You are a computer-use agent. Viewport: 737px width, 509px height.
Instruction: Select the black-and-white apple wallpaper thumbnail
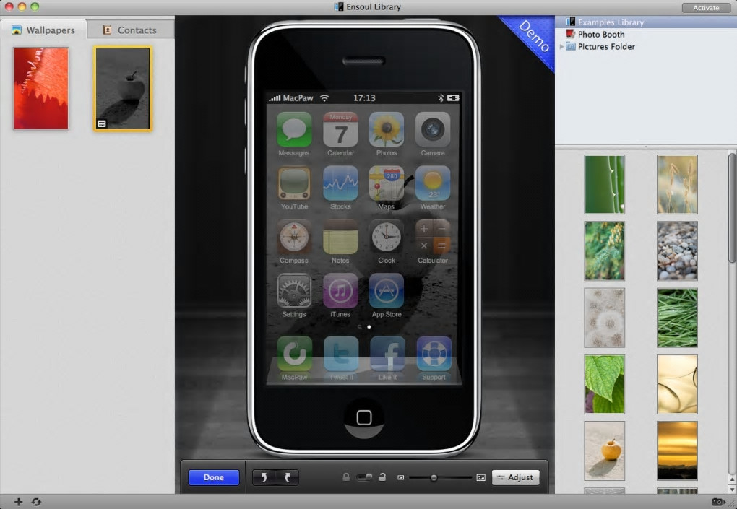click(123, 88)
